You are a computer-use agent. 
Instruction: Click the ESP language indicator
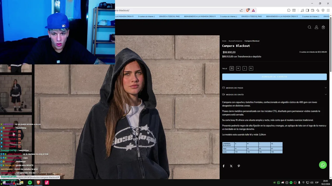coord(317,183)
